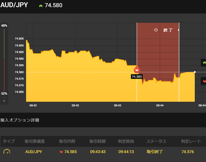Click the 取引原資産 column header
206x162 pixels.
click(35, 141)
